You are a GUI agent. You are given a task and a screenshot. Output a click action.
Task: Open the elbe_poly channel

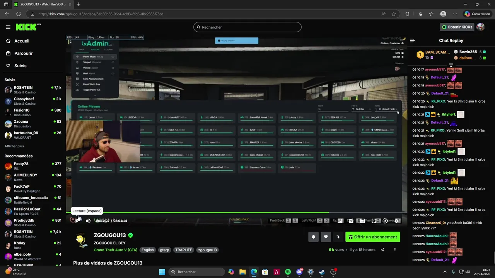33,256
